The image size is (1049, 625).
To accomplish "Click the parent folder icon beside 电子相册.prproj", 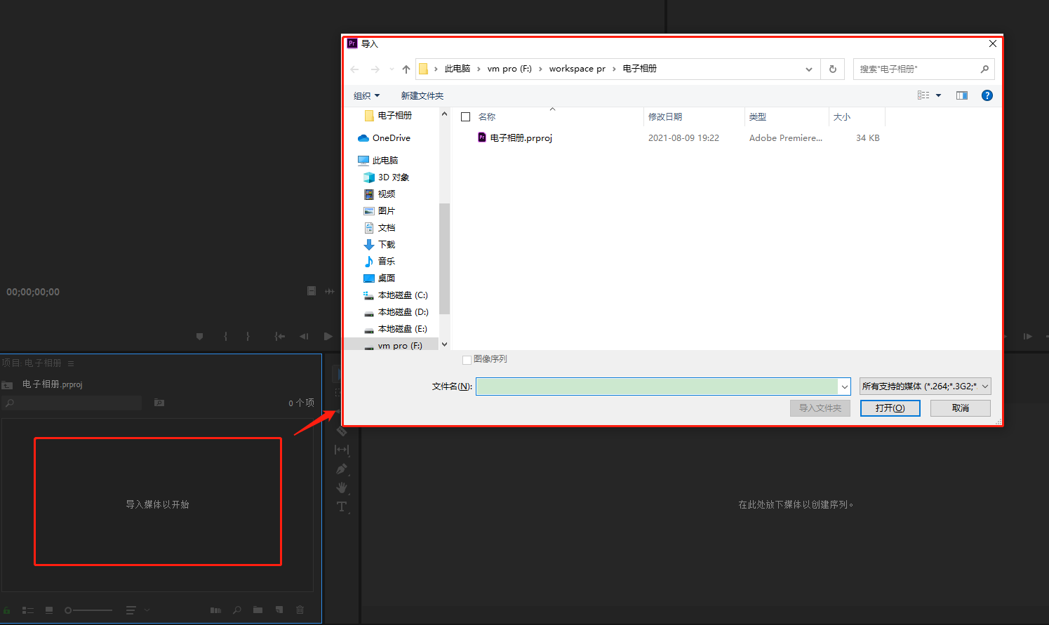I will (x=8, y=385).
